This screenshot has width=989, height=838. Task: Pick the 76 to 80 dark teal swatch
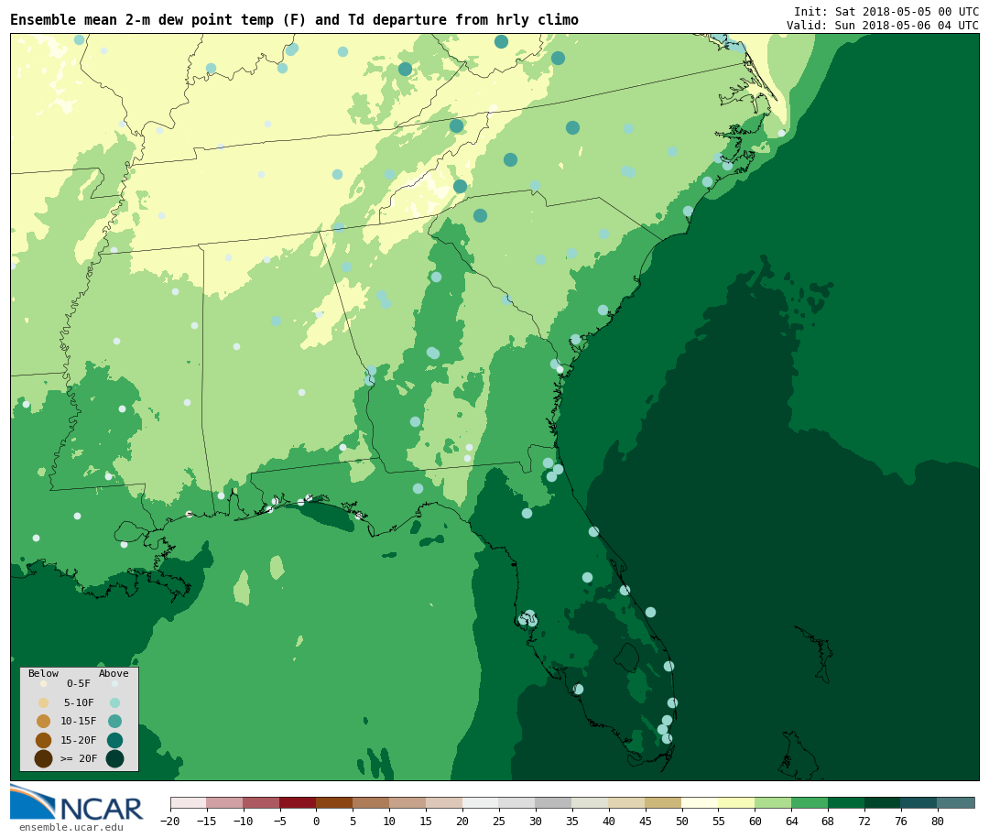pyautogui.click(x=919, y=802)
